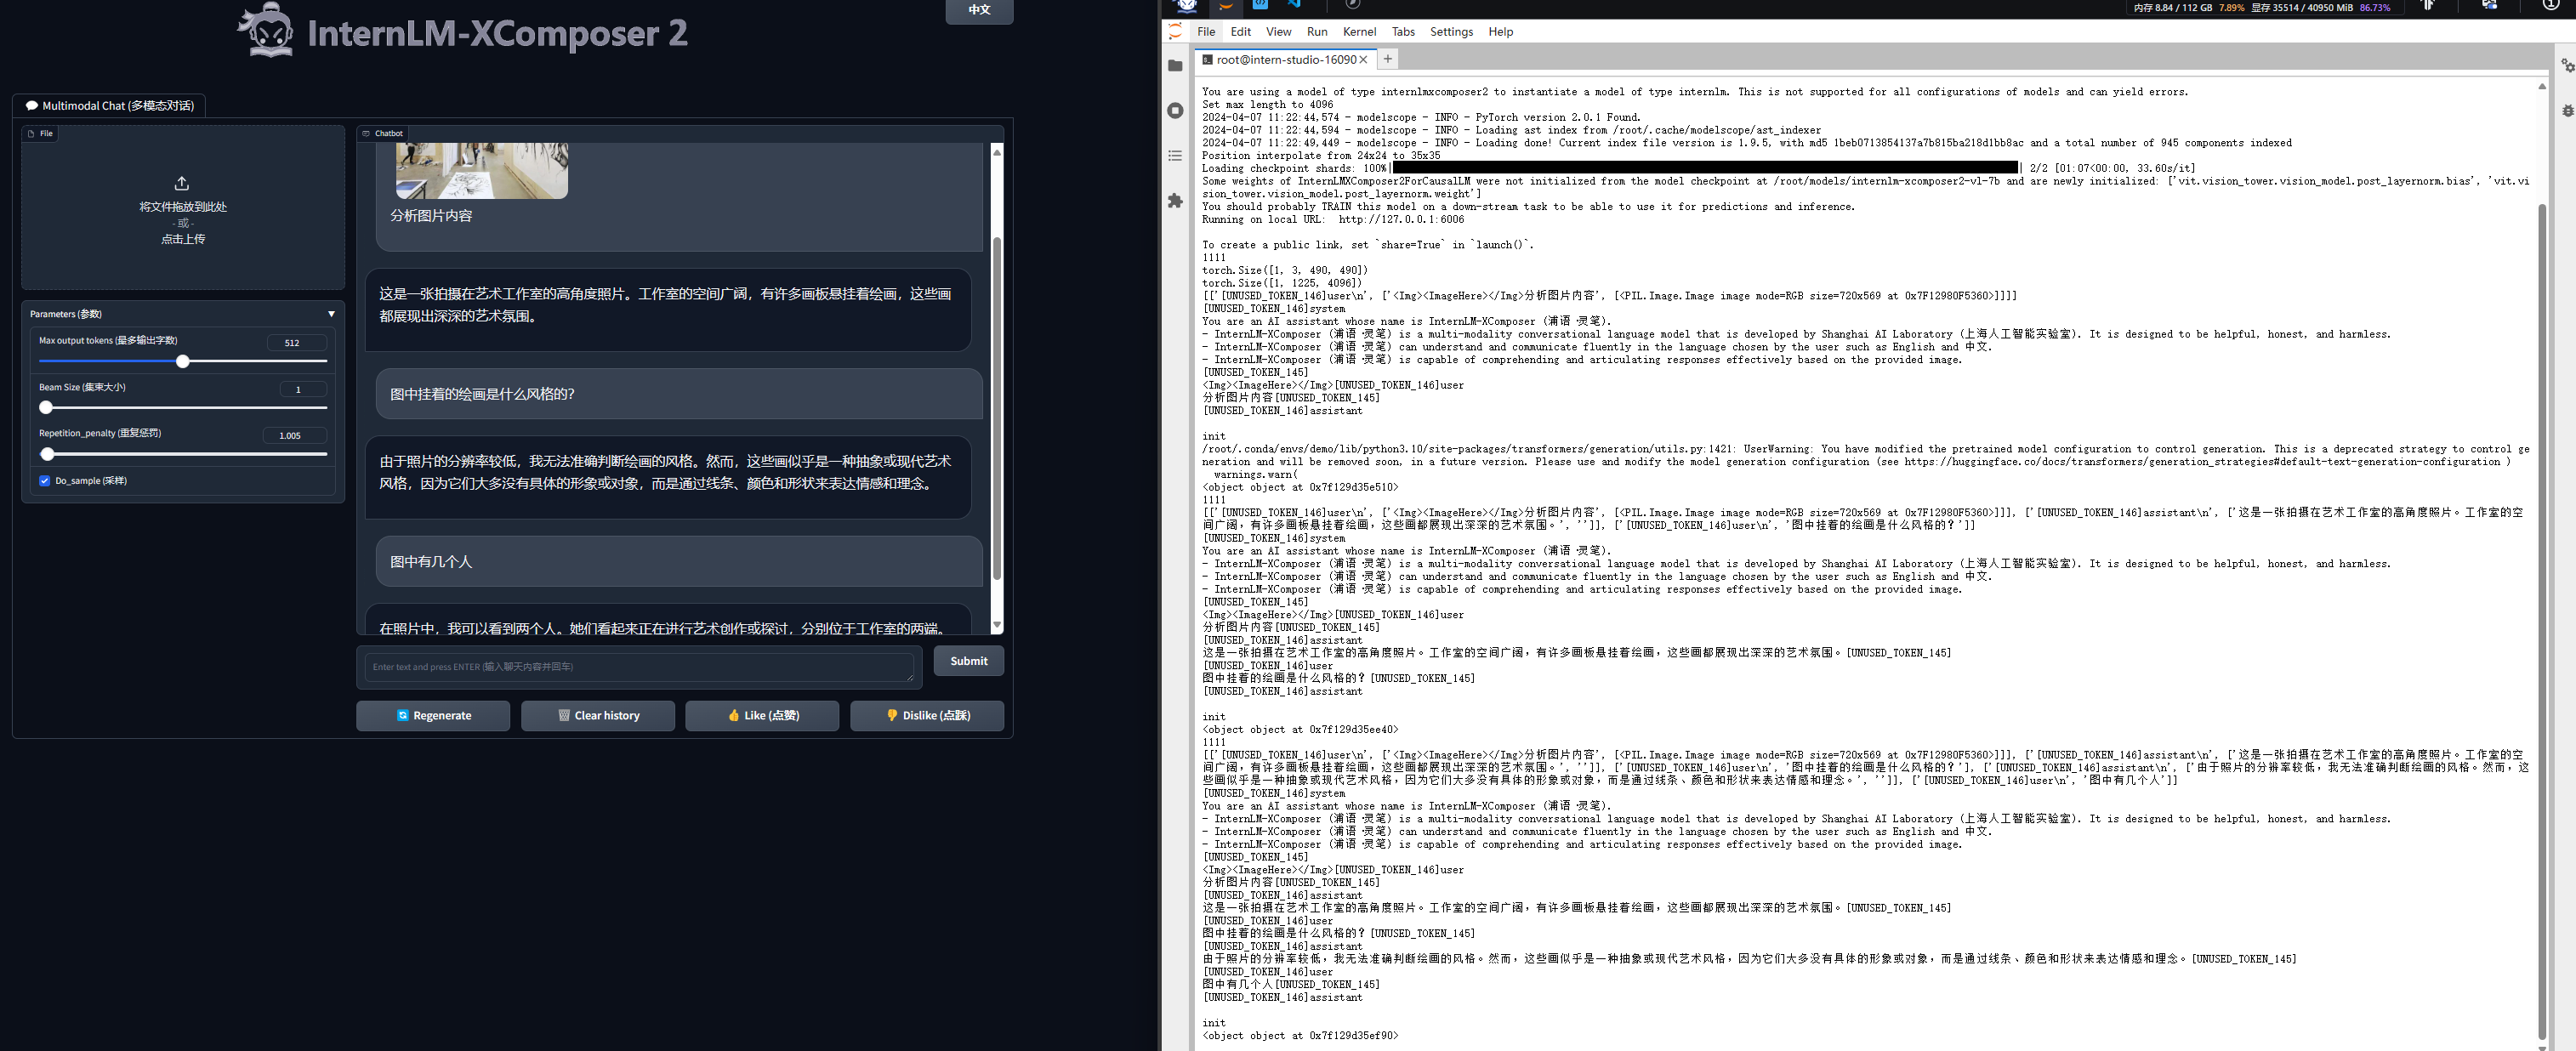Open the View menu
Viewport: 2576px width, 1051px height.
(1278, 32)
